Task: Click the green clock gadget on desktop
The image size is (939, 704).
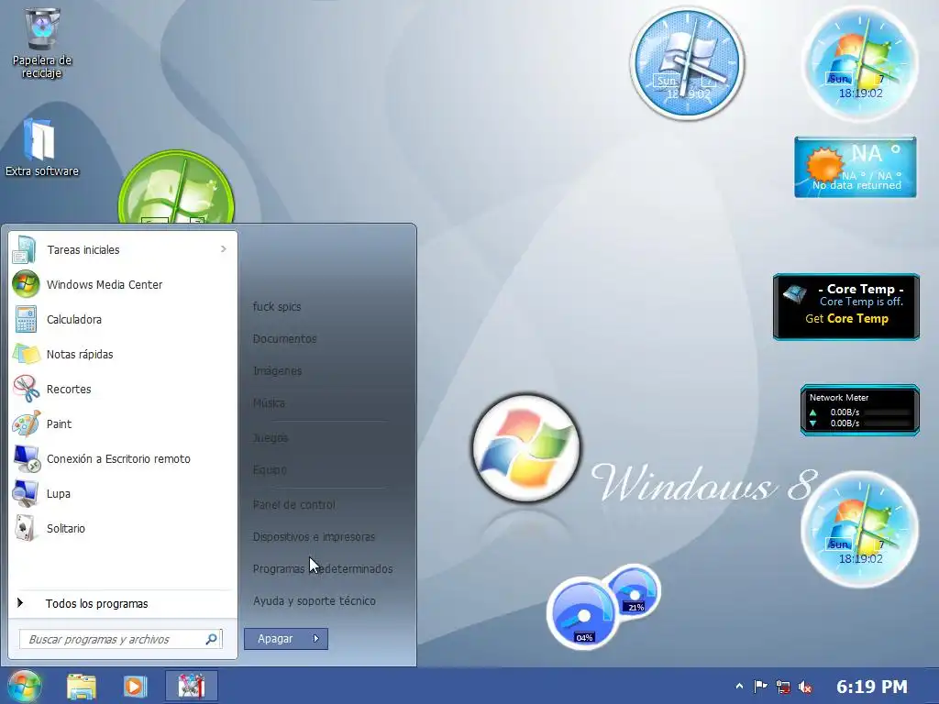Action: 176,189
